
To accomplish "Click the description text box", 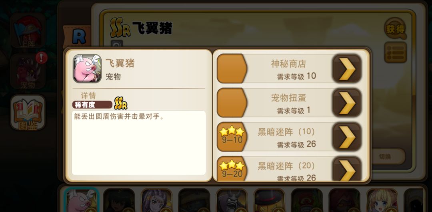I will (x=139, y=143).
